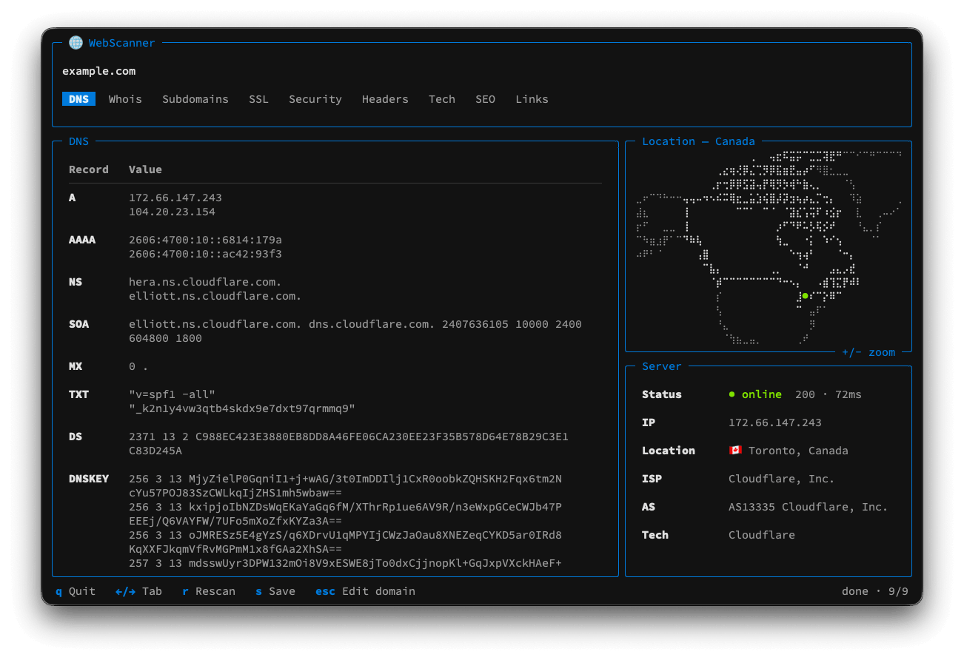The image size is (964, 660).
Task: Click the DNS panel title
Action: [x=78, y=141]
